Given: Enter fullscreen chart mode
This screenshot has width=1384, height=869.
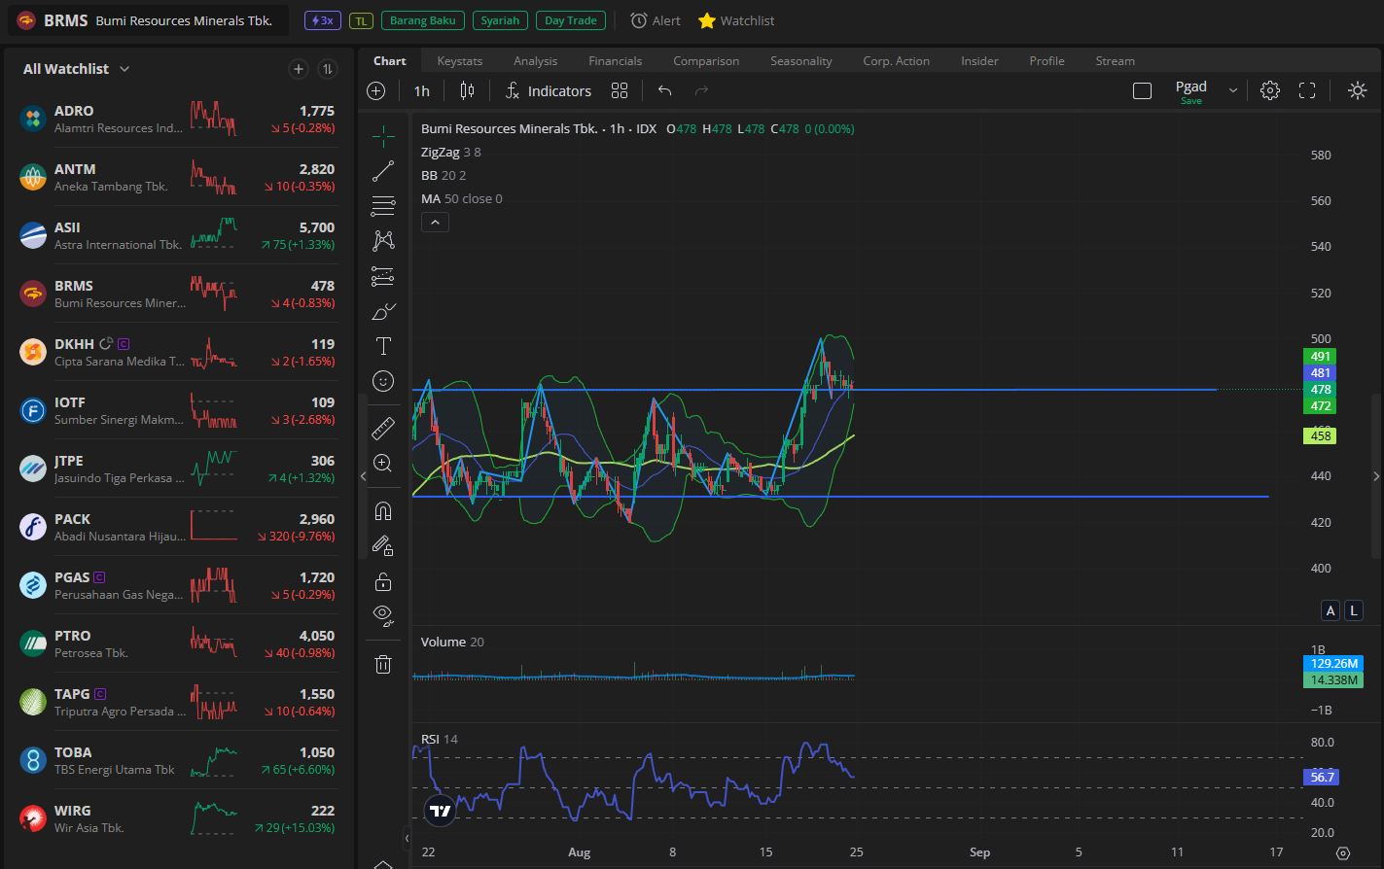Looking at the screenshot, I should [1307, 90].
